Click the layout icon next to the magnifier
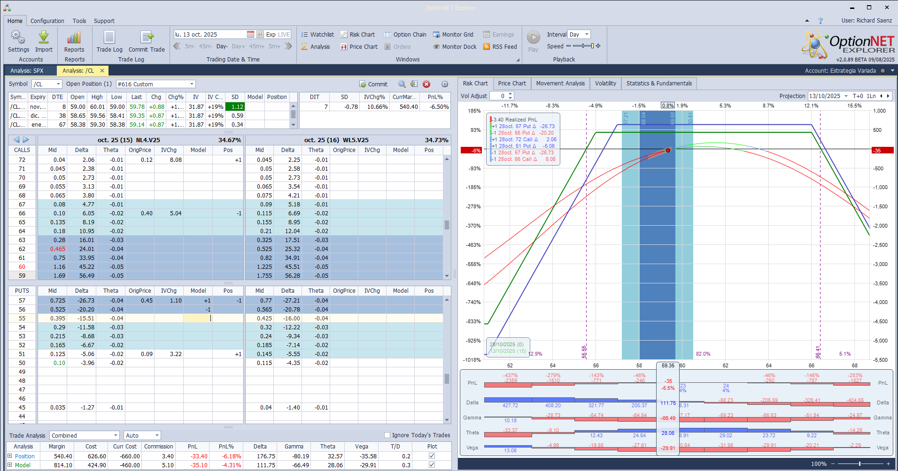Image resolution: width=898 pixels, height=471 pixels. [x=414, y=84]
